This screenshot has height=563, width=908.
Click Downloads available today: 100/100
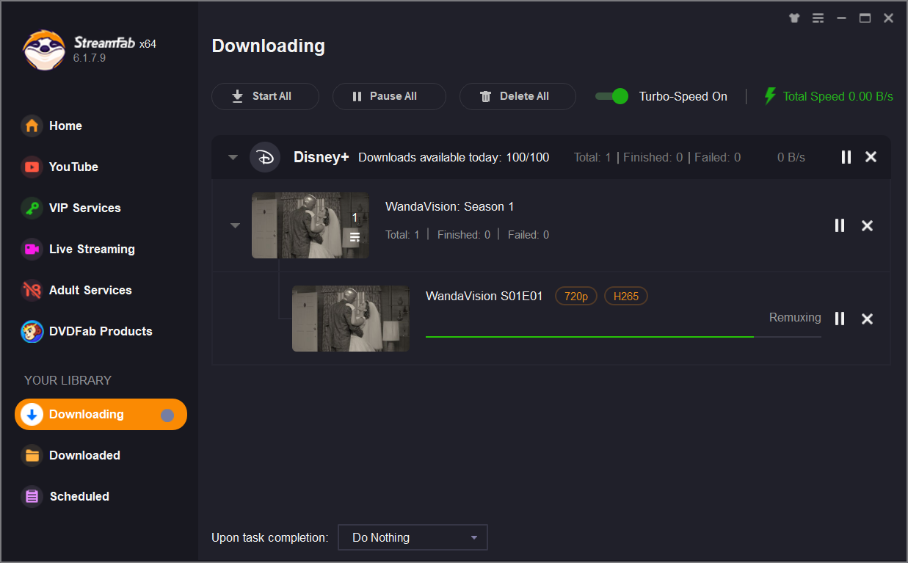pyautogui.click(x=454, y=157)
